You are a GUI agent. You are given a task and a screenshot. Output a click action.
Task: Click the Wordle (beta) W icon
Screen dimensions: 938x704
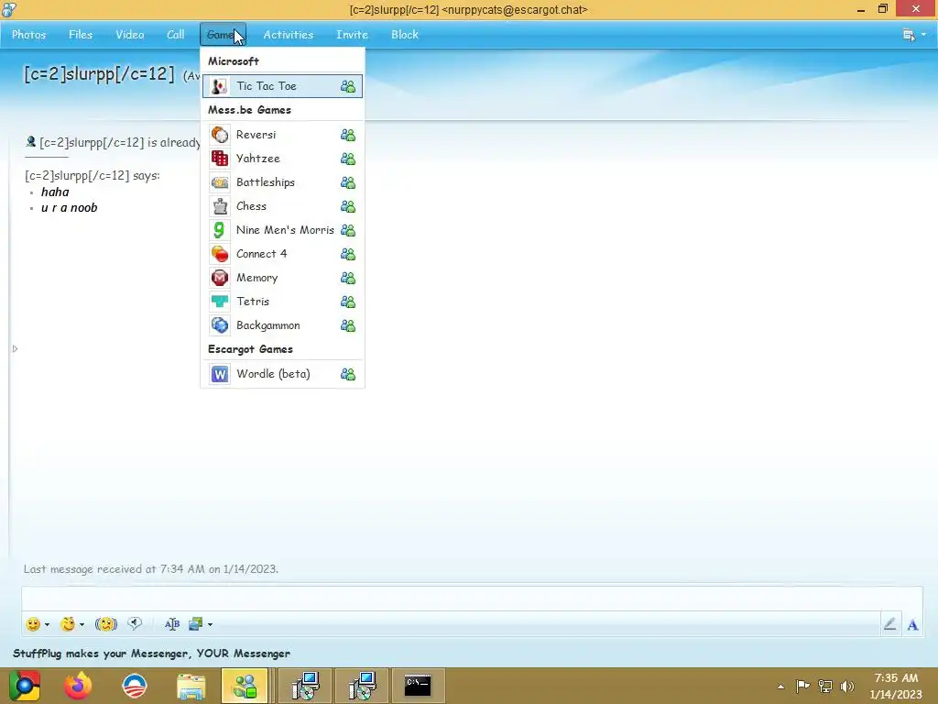220,374
